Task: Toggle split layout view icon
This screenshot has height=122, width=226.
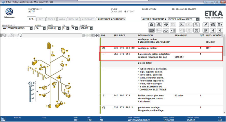Action: pos(93,35)
